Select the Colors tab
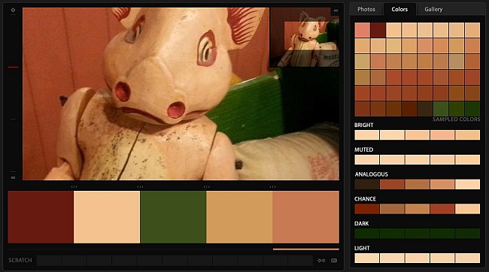 [399, 9]
